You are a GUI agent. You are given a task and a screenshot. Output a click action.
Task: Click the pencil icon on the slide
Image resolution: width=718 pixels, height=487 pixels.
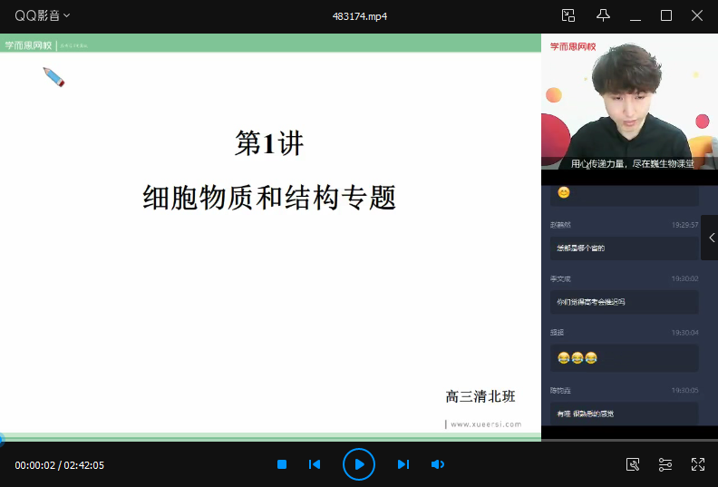click(x=53, y=77)
